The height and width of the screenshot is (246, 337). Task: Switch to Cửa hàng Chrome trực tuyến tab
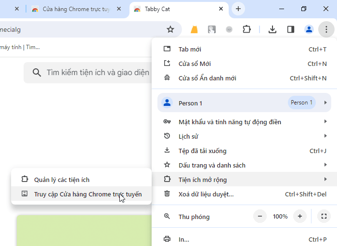pyautogui.click(x=76, y=9)
